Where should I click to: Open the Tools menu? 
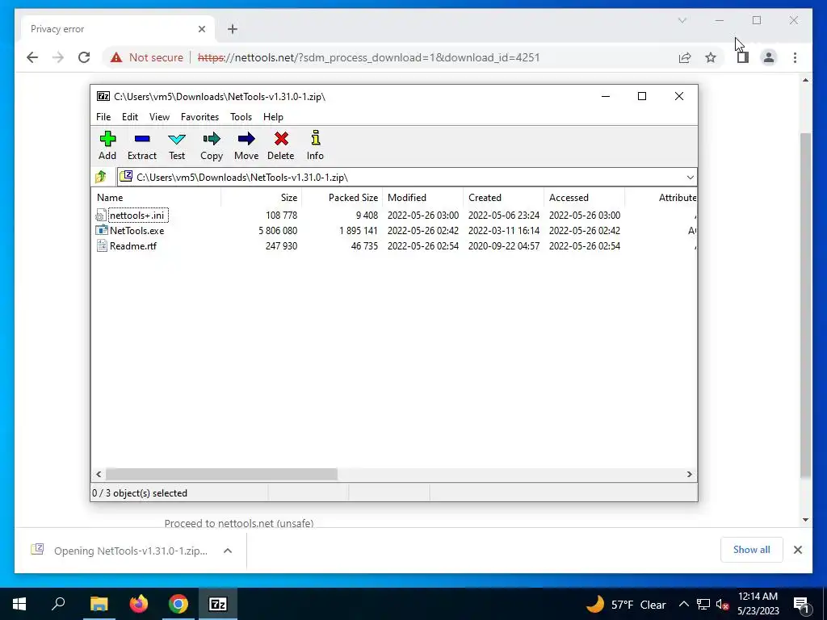(x=241, y=117)
